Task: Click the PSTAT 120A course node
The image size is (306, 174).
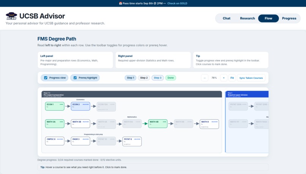Action: click(x=238, y=106)
